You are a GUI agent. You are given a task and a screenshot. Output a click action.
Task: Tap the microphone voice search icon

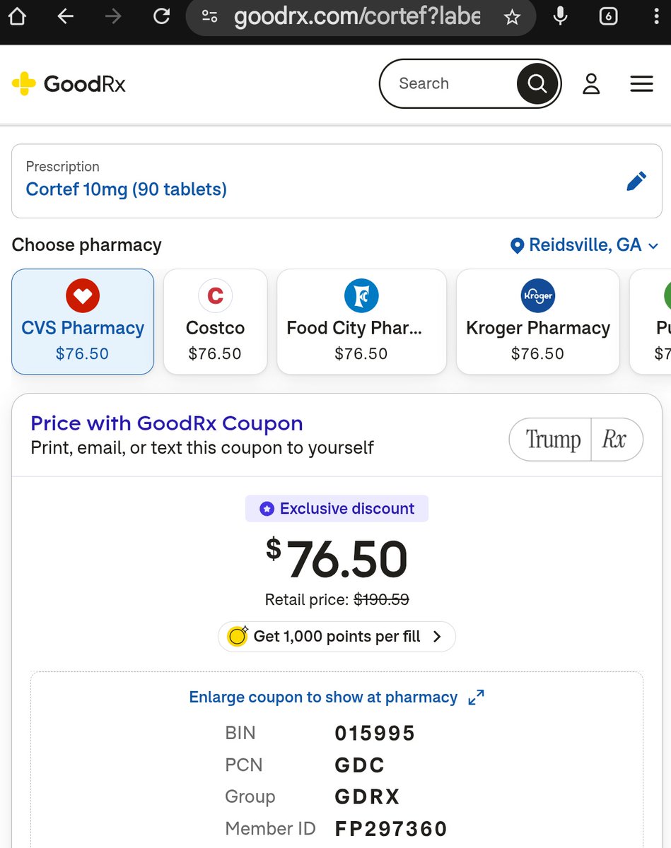tap(560, 16)
